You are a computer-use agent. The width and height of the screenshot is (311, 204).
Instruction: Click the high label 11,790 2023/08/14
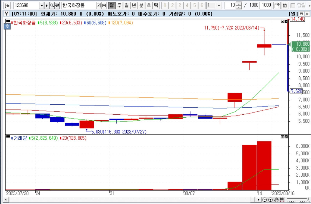click(232, 28)
